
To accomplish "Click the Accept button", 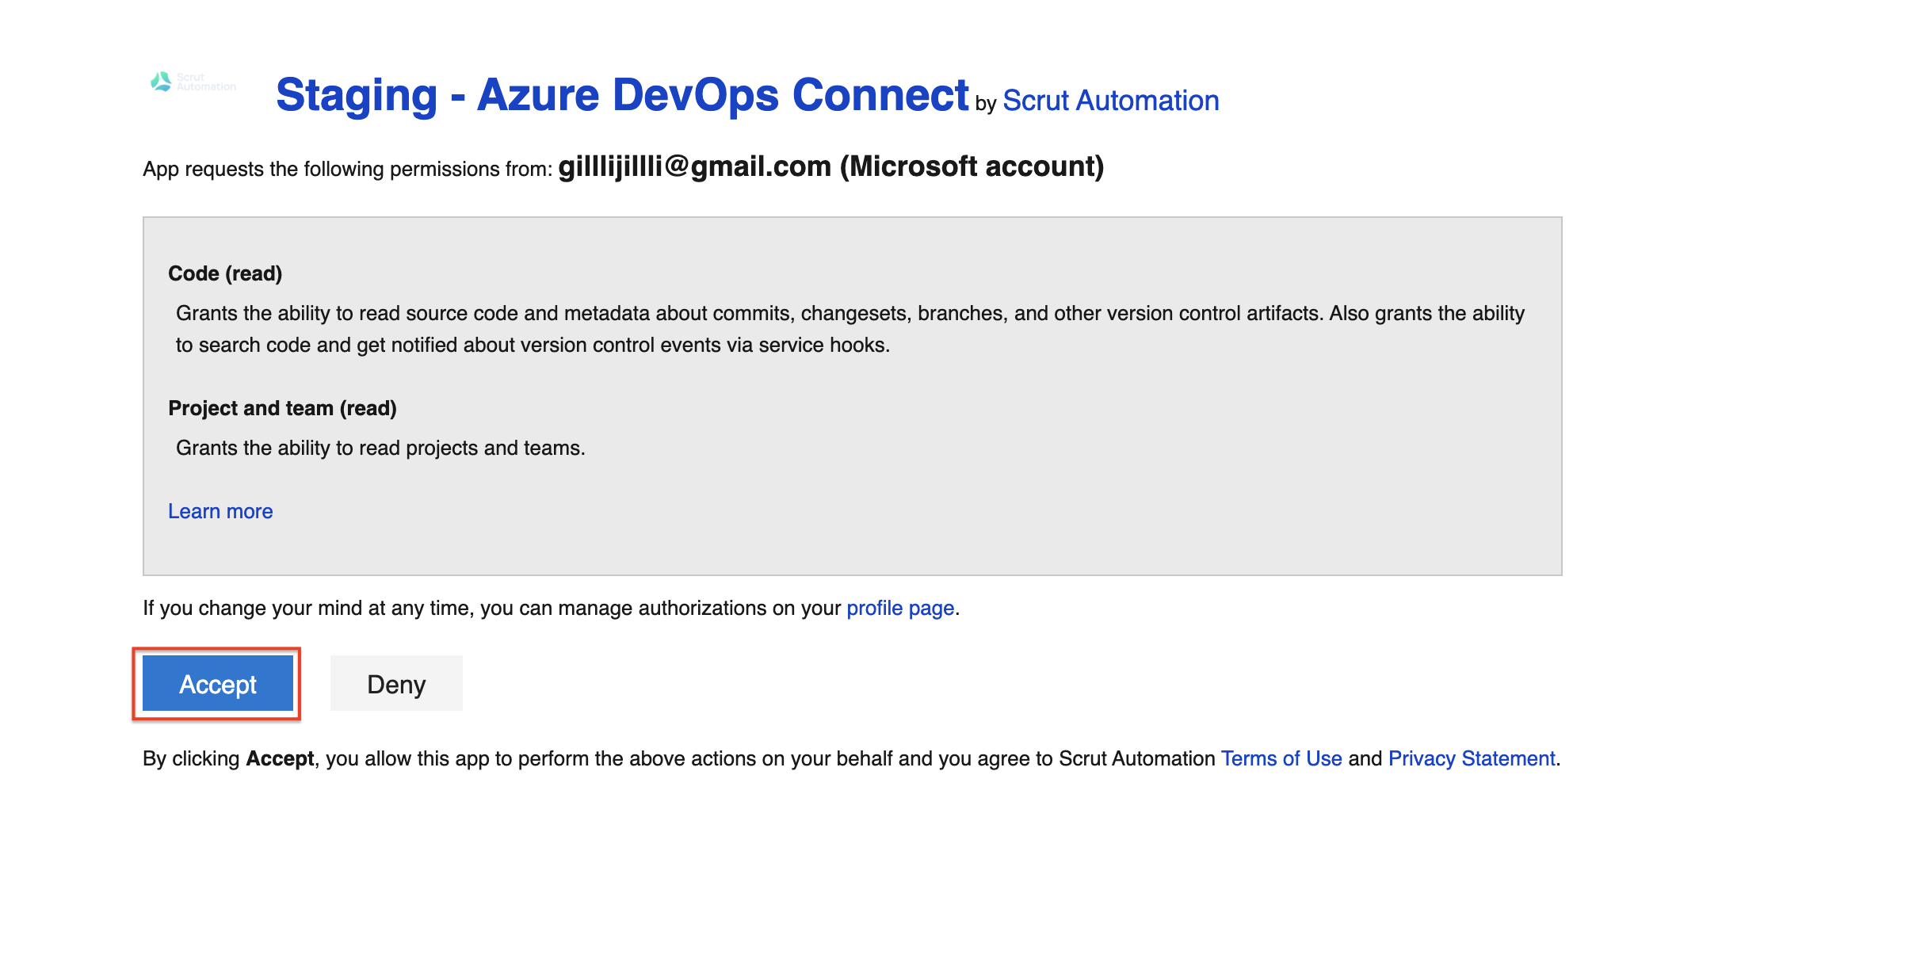I will click(x=218, y=683).
